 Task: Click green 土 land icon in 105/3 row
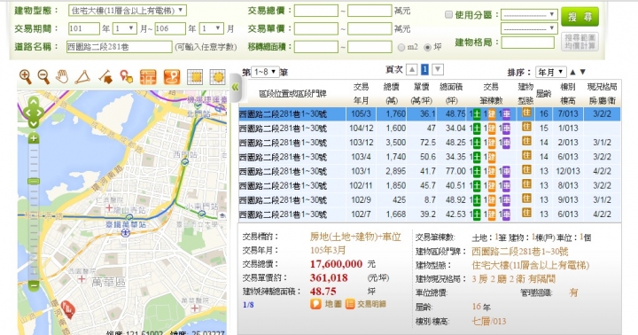click(x=477, y=114)
